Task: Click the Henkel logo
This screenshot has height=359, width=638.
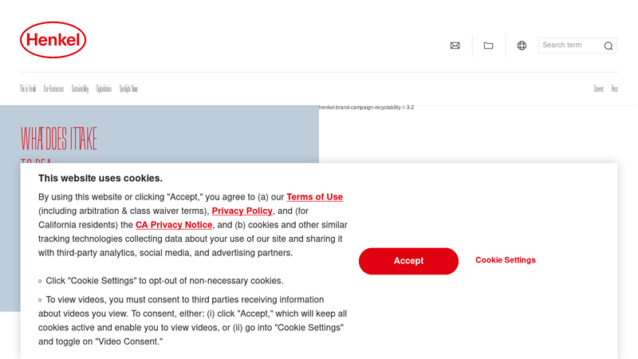Action: pos(53,40)
